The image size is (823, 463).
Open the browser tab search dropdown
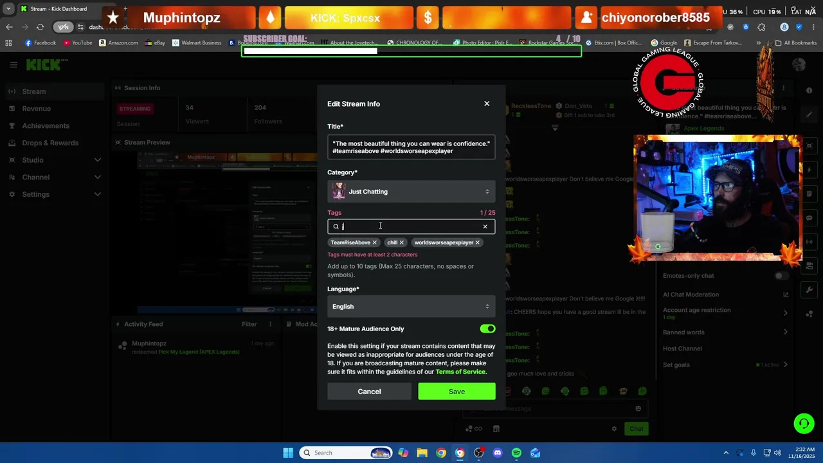[x=8, y=9]
